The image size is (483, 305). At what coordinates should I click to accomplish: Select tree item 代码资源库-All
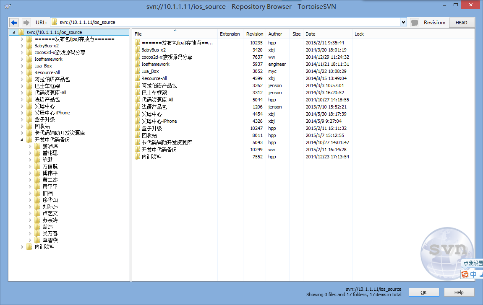tap(50, 93)
